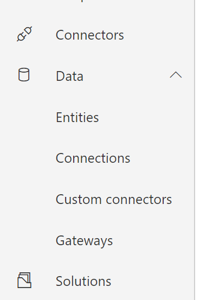
Task: Click the word 'Custom' in Custom connectors
Action: (x=79, y=199)
